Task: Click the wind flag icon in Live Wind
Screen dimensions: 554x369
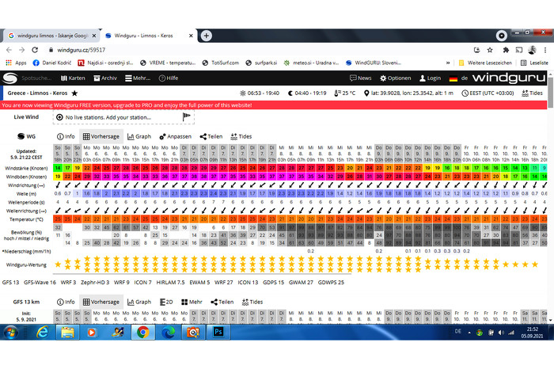Action: 186,116
